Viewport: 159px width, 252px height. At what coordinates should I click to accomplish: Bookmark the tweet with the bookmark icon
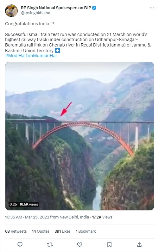click(110, 244)
